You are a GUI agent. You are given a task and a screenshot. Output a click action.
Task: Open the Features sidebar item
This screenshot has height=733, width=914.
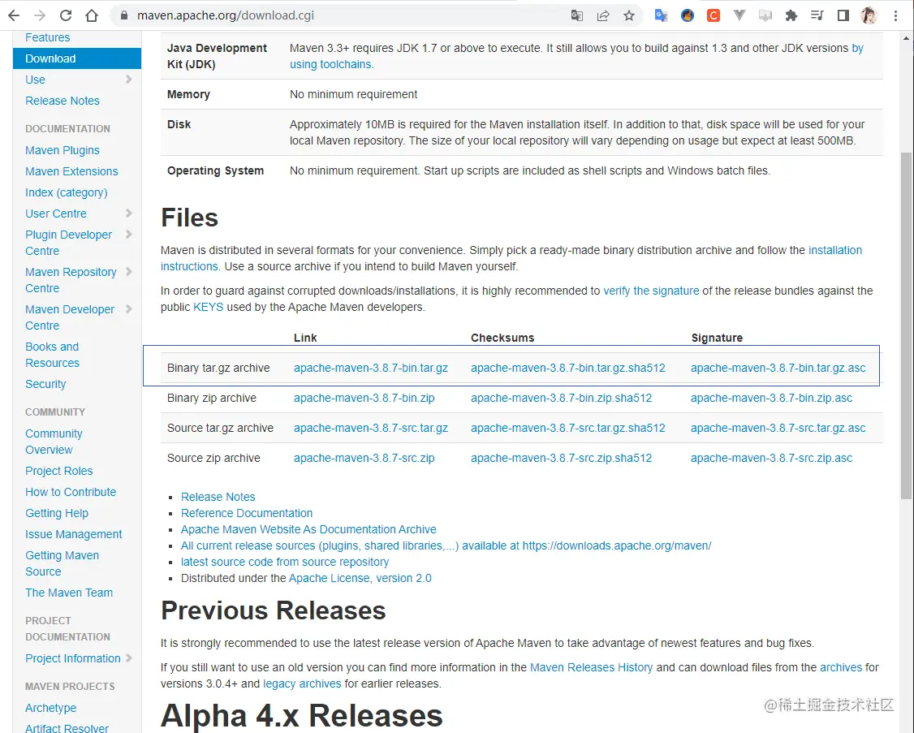[47, 37]
